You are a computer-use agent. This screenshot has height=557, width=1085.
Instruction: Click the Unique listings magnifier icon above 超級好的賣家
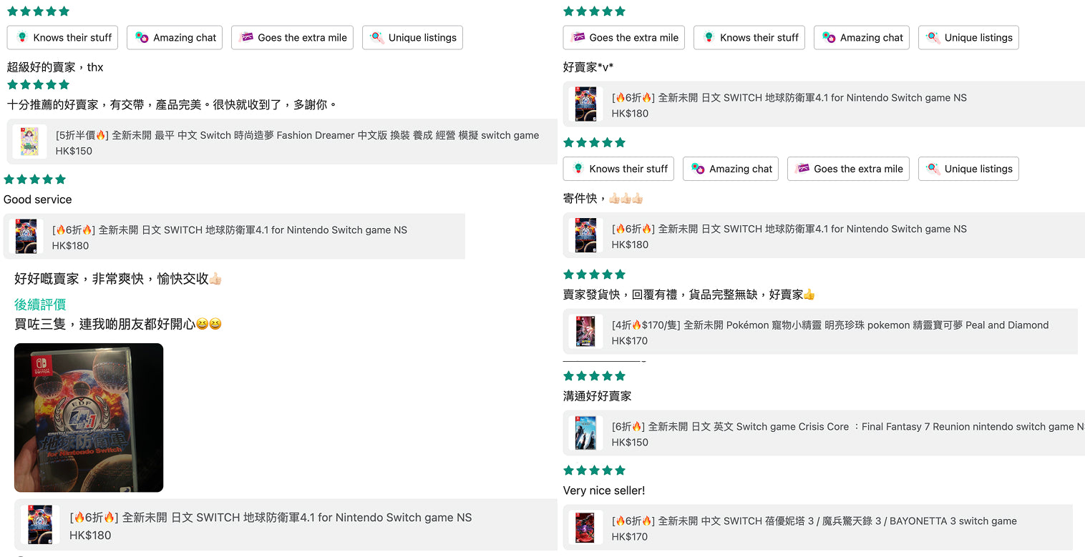click(376, 37)
